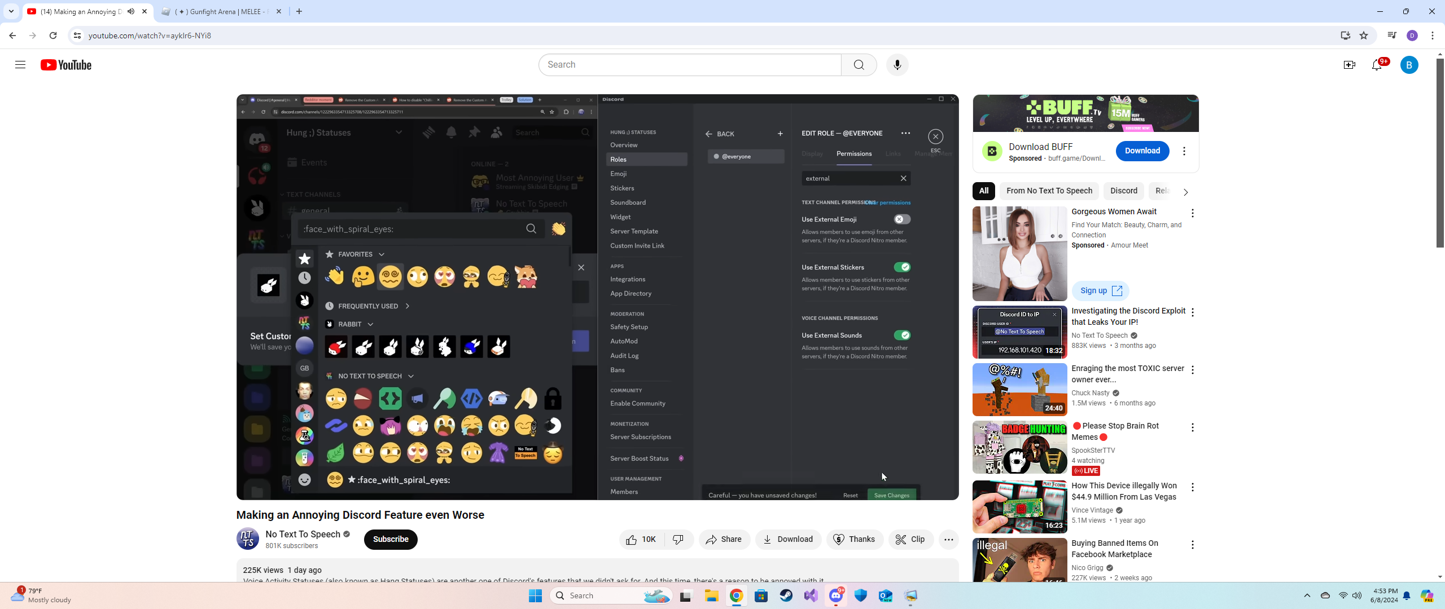Click the BUFF Download button
Viewport: 1445px width, 609px height.
pyautogui.click(x=1142, y=151)
